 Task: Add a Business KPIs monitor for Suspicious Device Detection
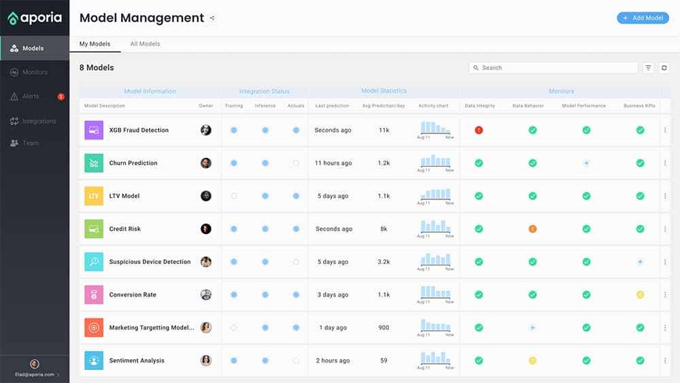tap(640, 262)
